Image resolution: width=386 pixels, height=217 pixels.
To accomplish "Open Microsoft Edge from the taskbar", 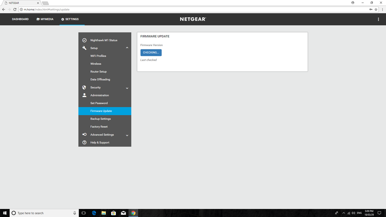I will click(94, 213).
